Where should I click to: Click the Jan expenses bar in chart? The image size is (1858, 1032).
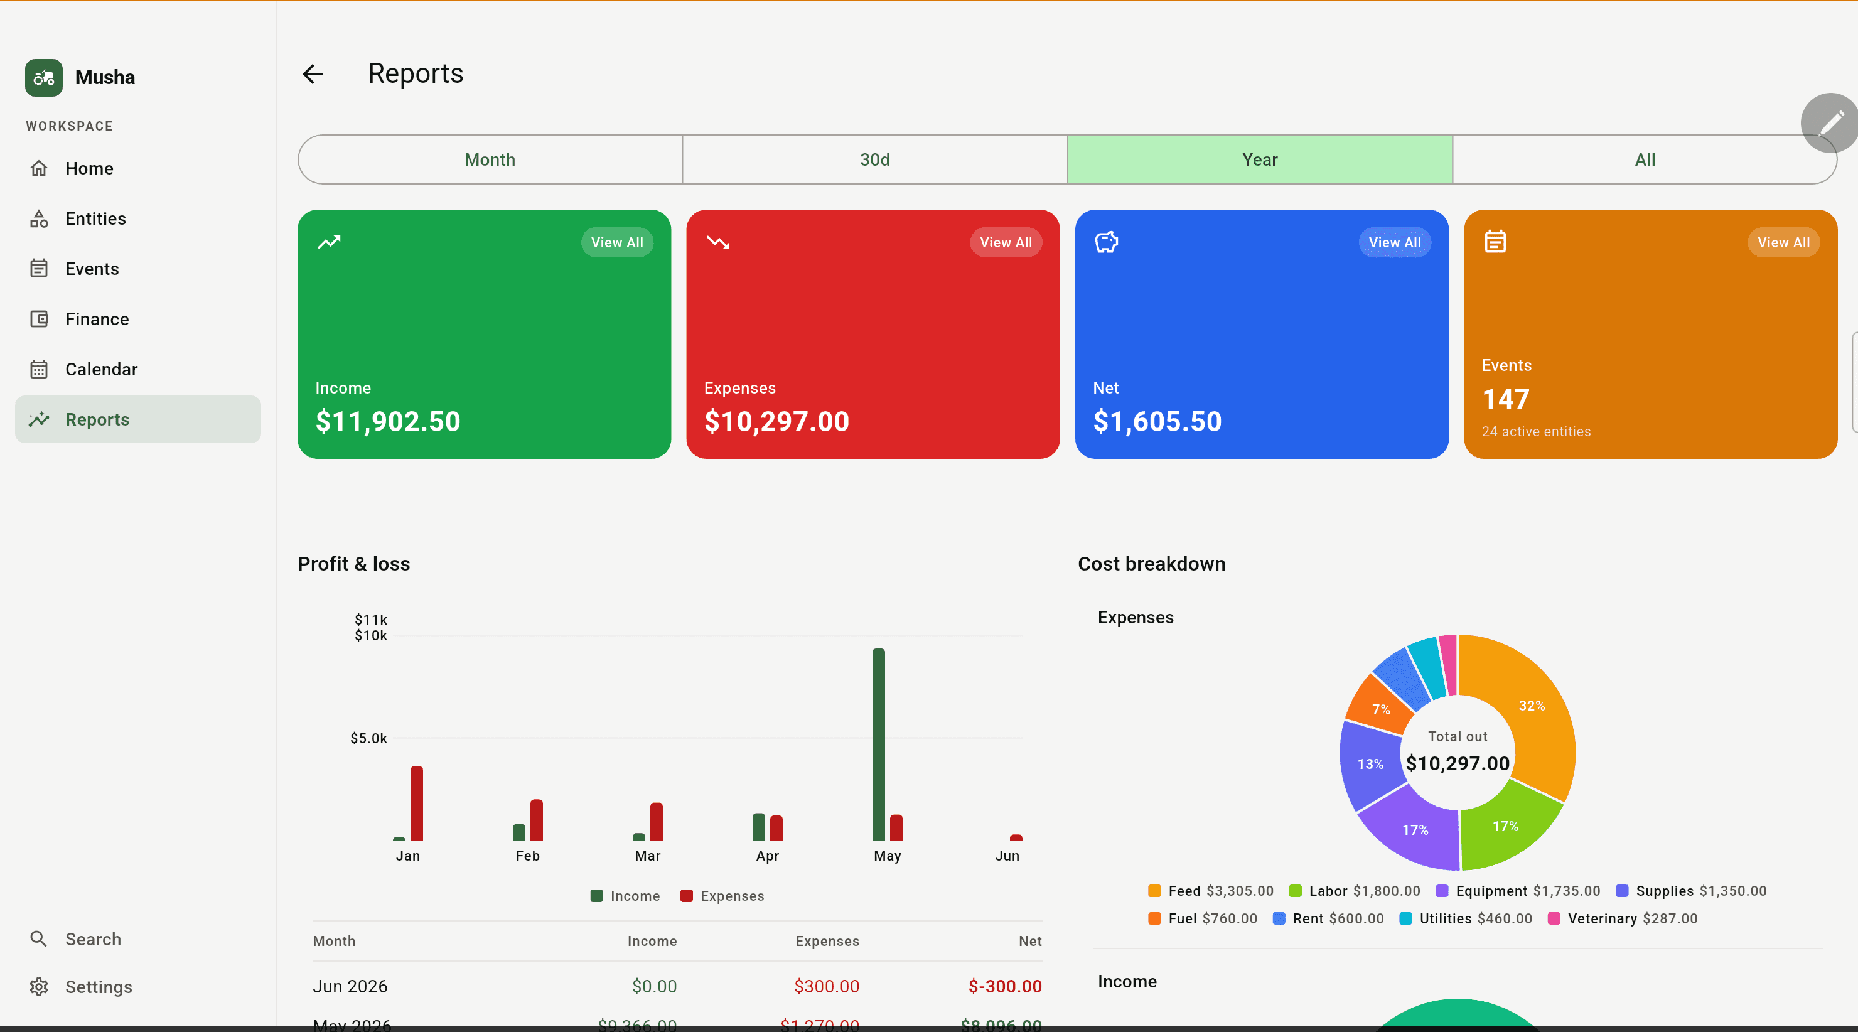click(416, 803)
